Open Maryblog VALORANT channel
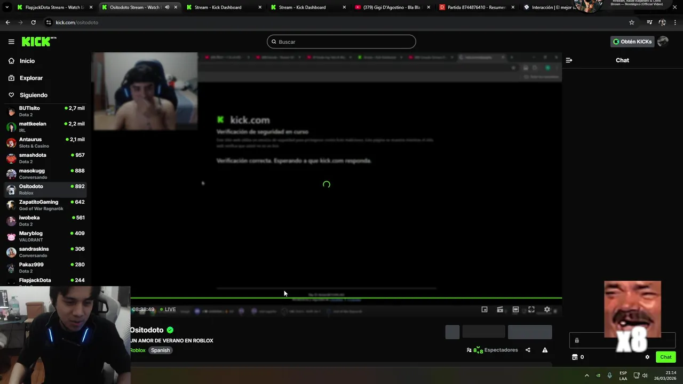Viewport: 683px width, 384px height. [46, 236]
